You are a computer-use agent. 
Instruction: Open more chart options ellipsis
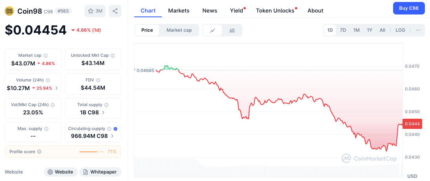pos(418,30)
